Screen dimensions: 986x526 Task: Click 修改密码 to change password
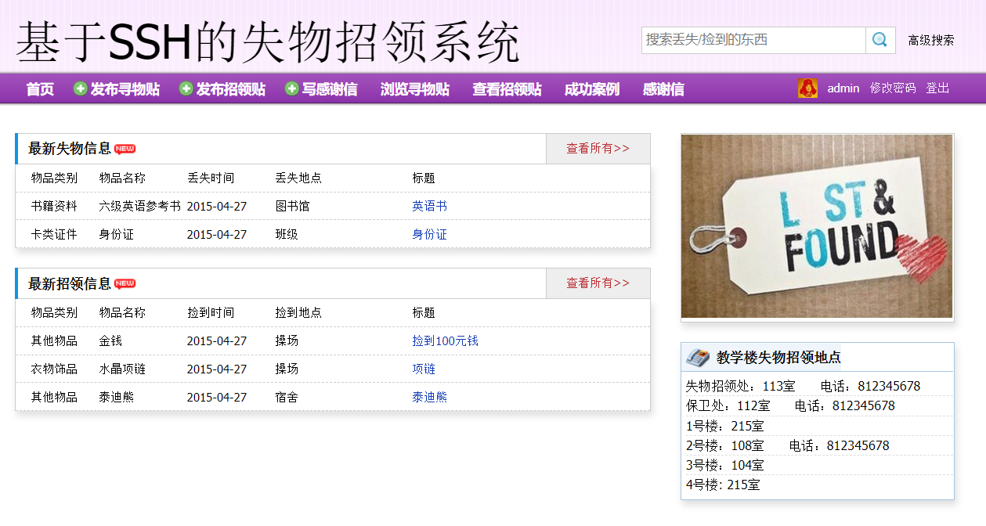pyautogui.click(x=894, y=88)
